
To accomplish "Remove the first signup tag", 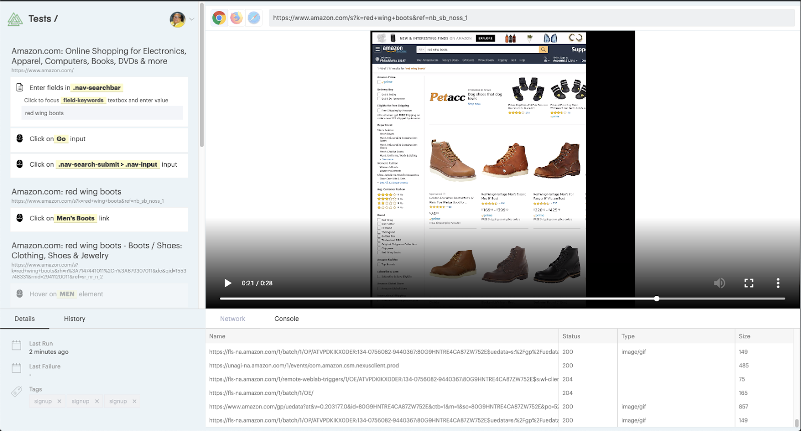I will point(59,401).
